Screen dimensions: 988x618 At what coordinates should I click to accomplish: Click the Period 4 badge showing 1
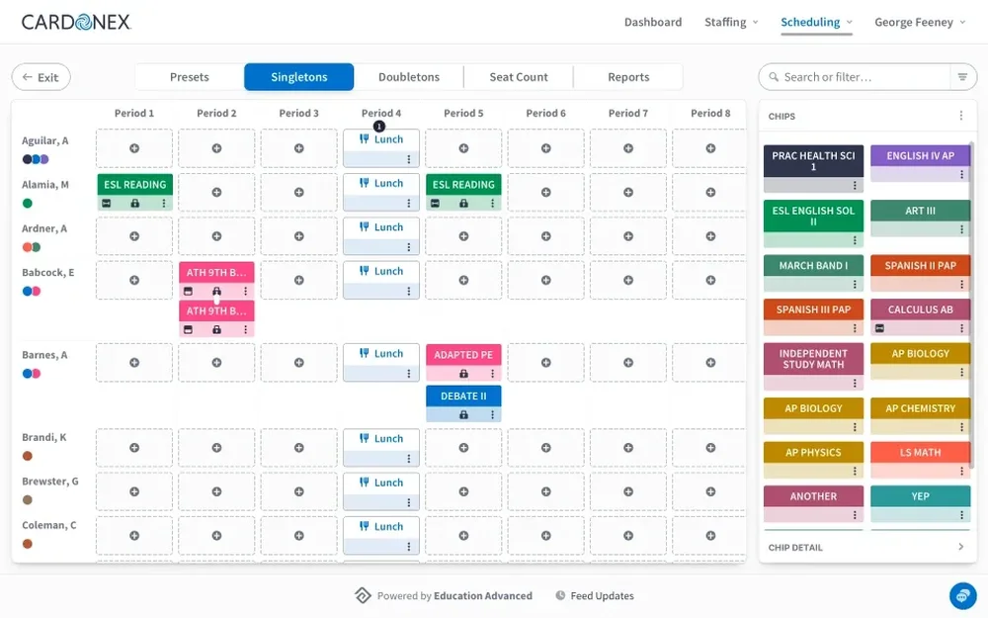click(x=378, y=127)
